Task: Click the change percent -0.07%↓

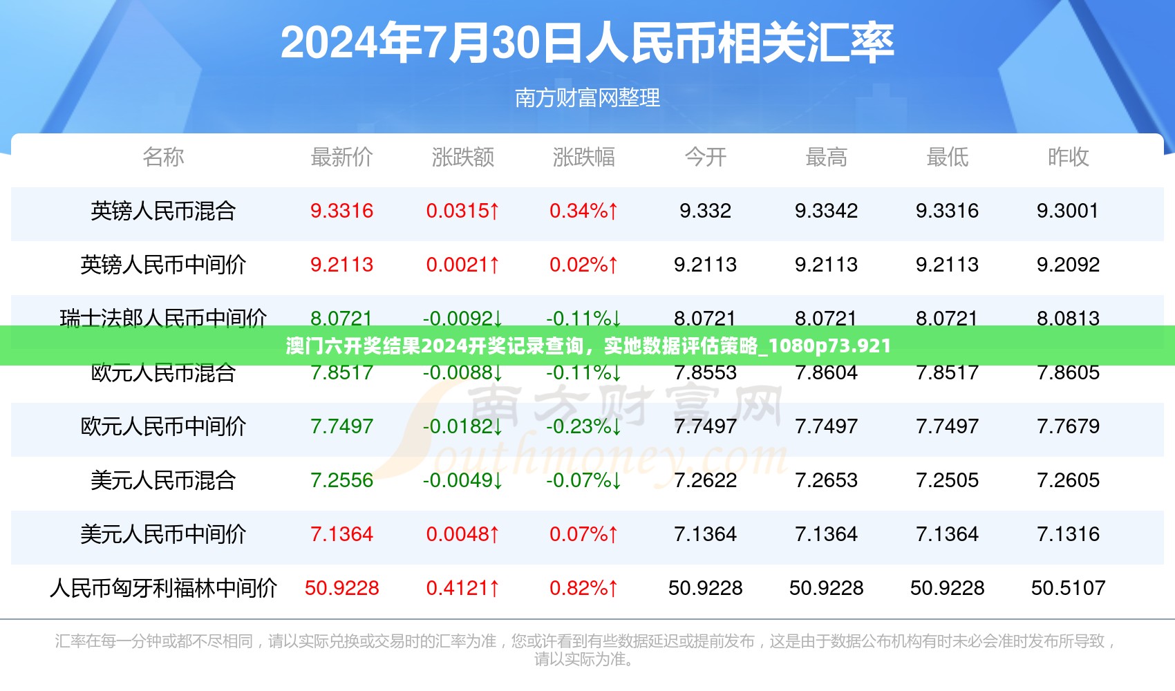Action: pyautogui.click(x=584, y=480)
